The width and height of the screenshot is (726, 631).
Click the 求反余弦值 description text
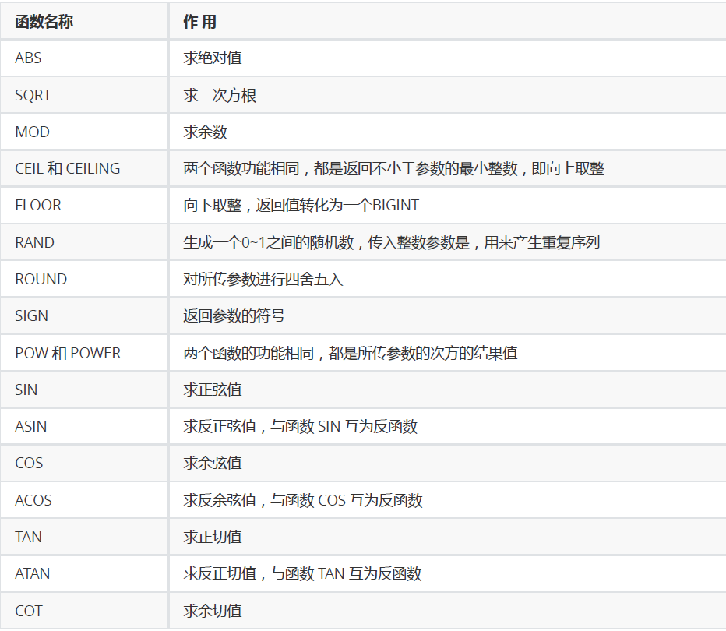point(303,500)
